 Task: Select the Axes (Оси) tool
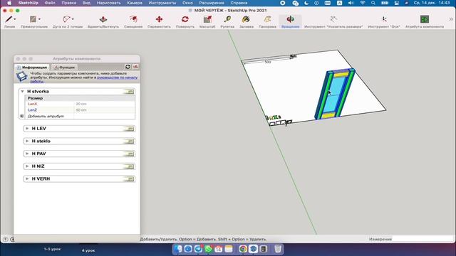[384, 19]
